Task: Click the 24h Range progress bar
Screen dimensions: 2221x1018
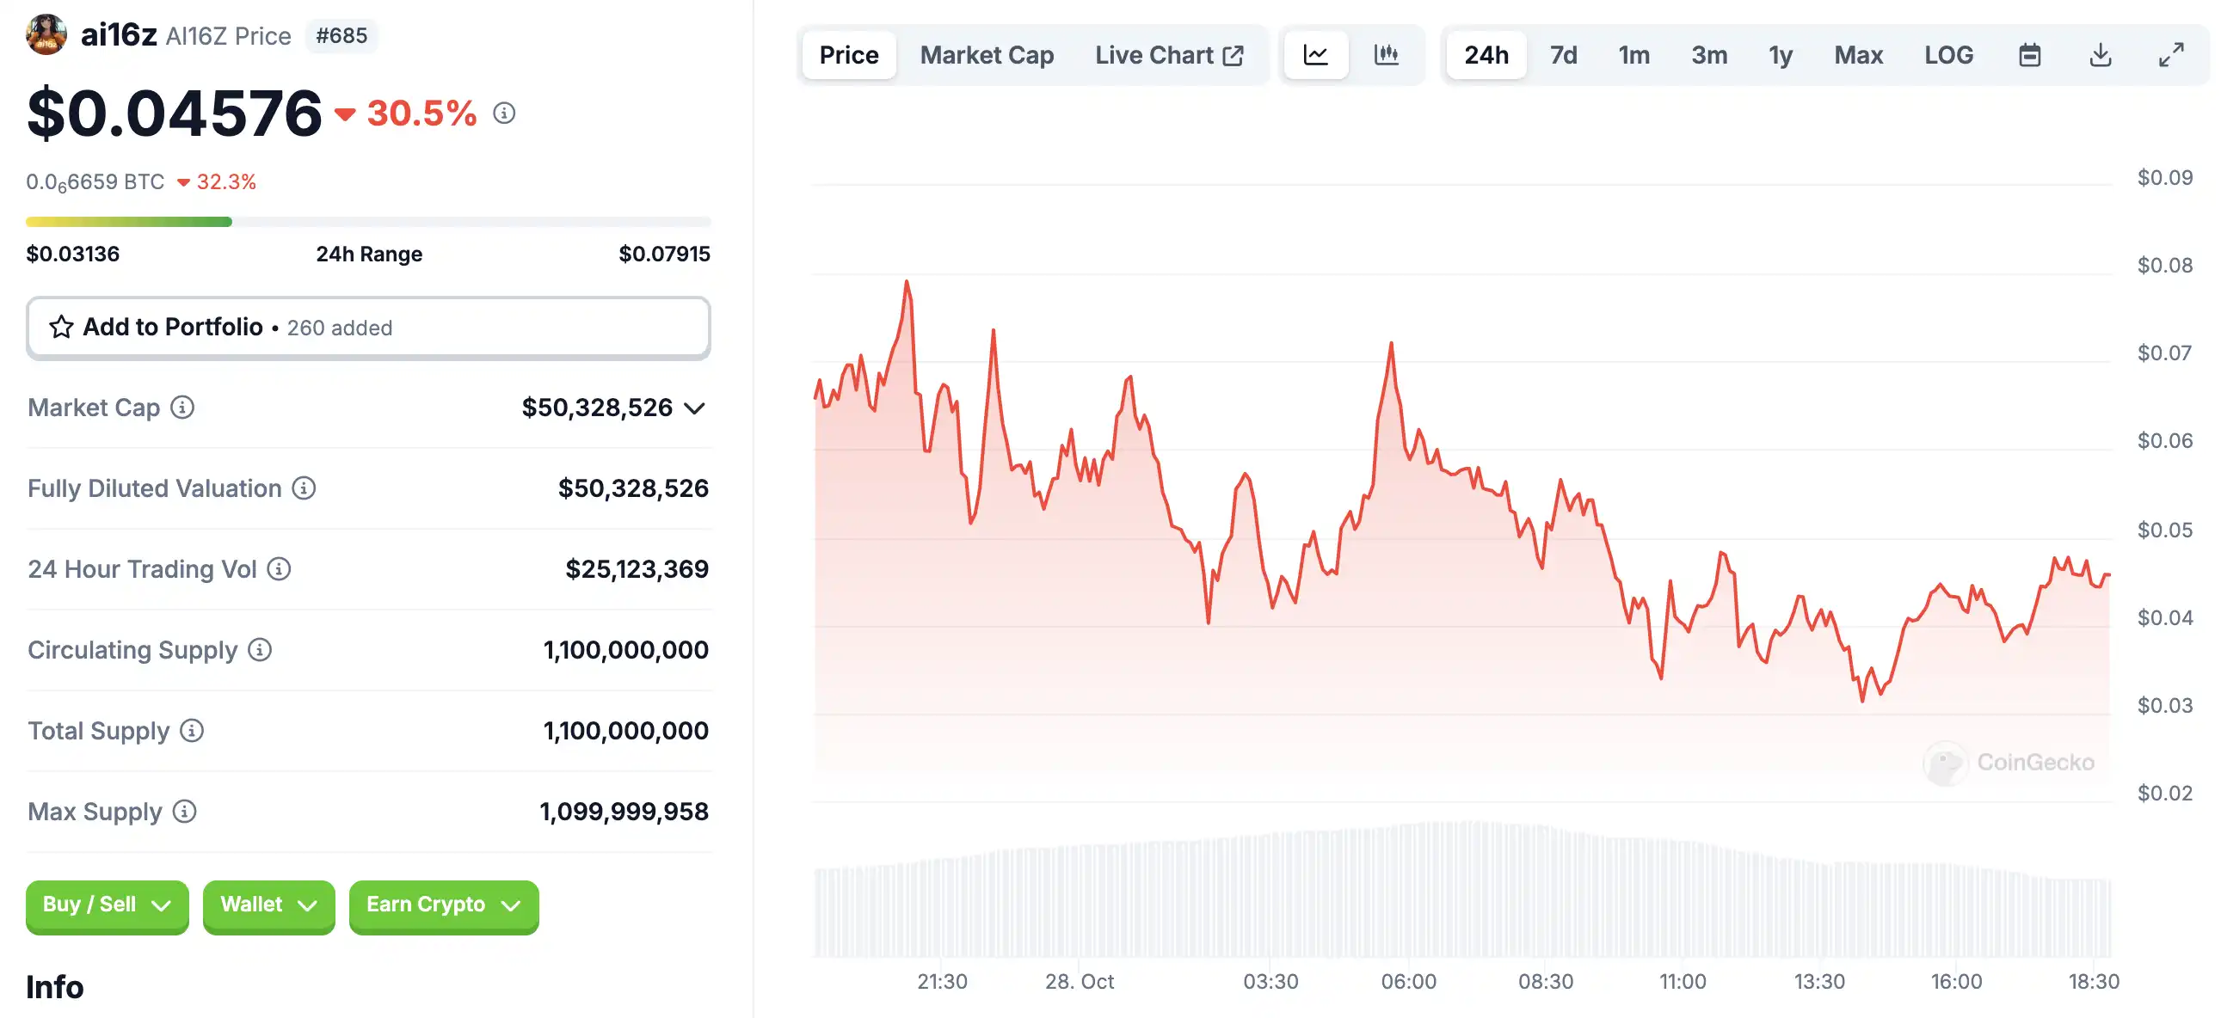Action: click(x=368, y=223)
